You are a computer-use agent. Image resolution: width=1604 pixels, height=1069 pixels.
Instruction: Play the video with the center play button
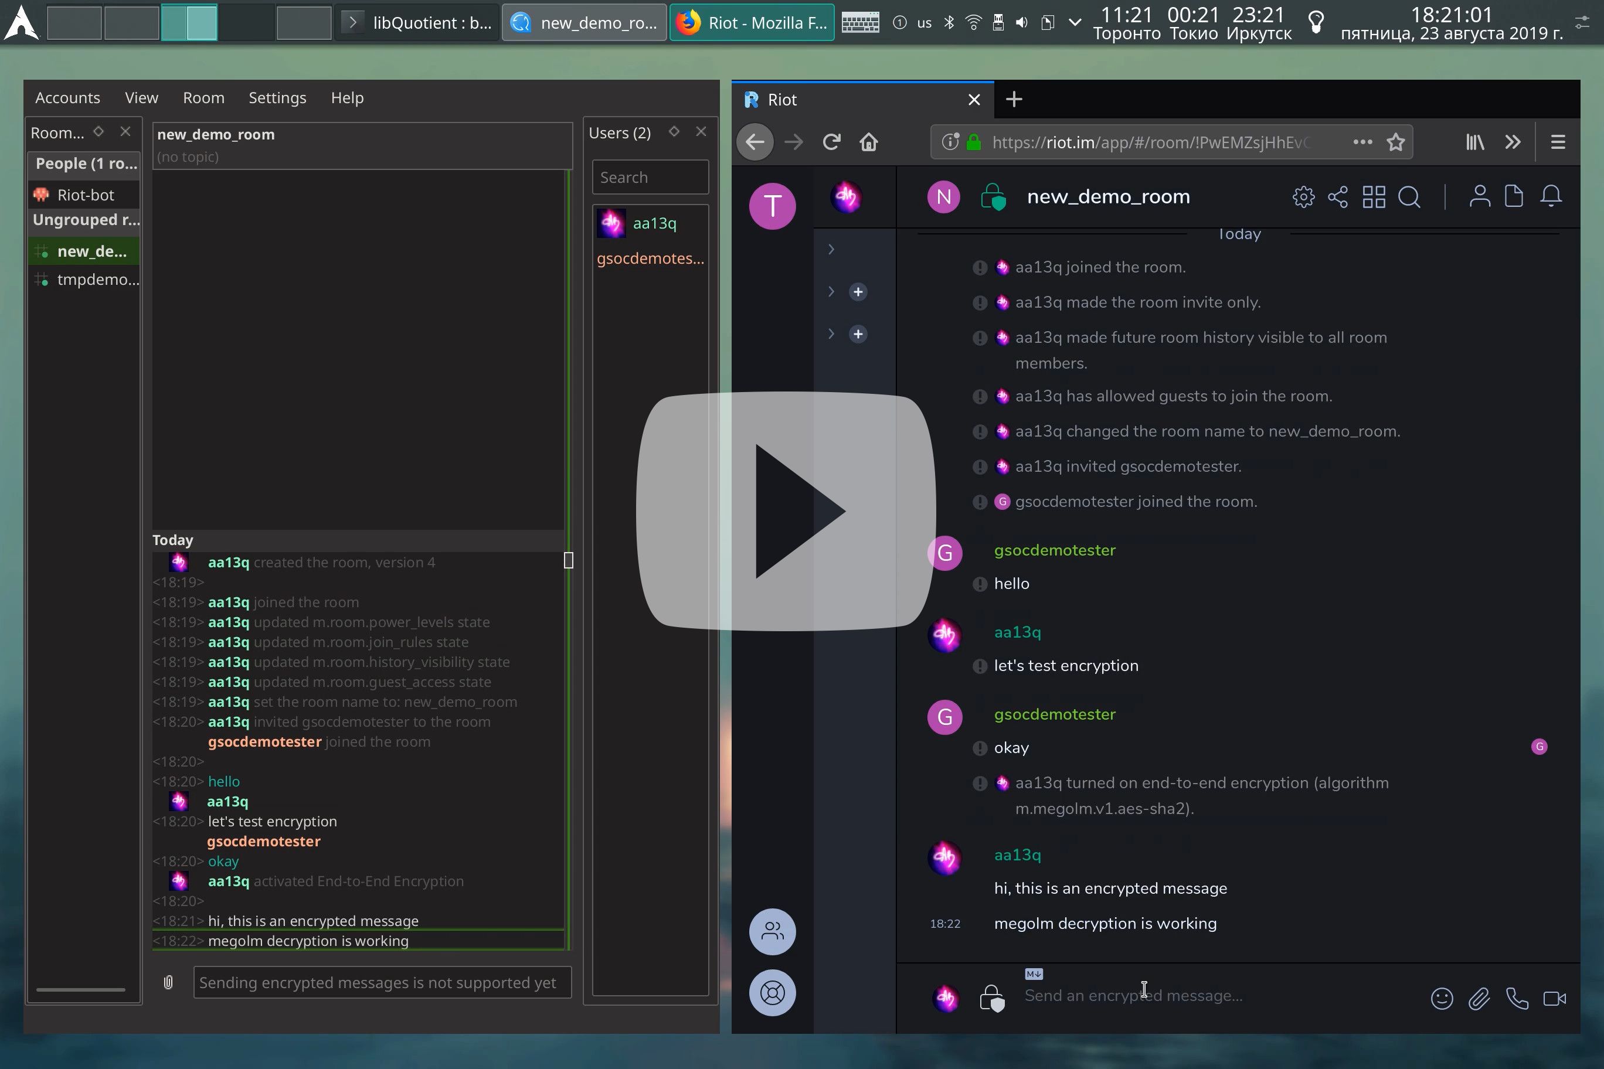tap(786, 510)
